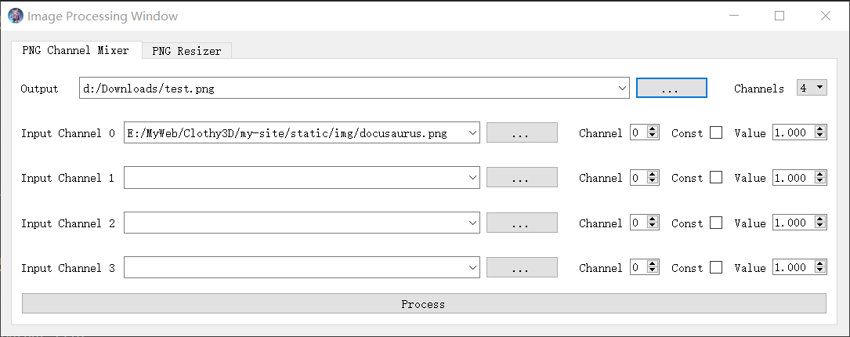Toggle Const checkbox for Input Channel 1
850x337 pixels.
point(716,178)
